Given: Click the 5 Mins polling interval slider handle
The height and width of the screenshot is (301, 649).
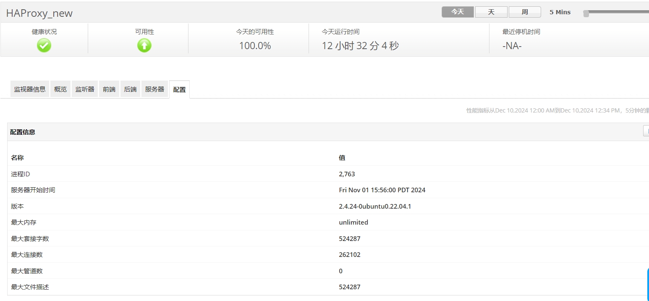Looking at the screenshot, I should [x=586, y=13].
